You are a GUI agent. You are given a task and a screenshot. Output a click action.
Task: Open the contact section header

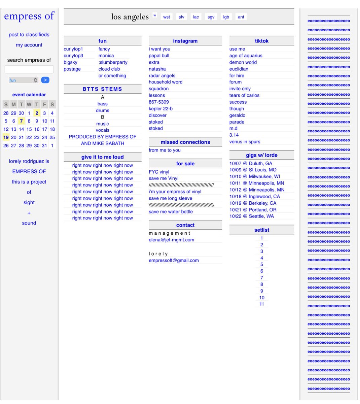click(185, 225)
